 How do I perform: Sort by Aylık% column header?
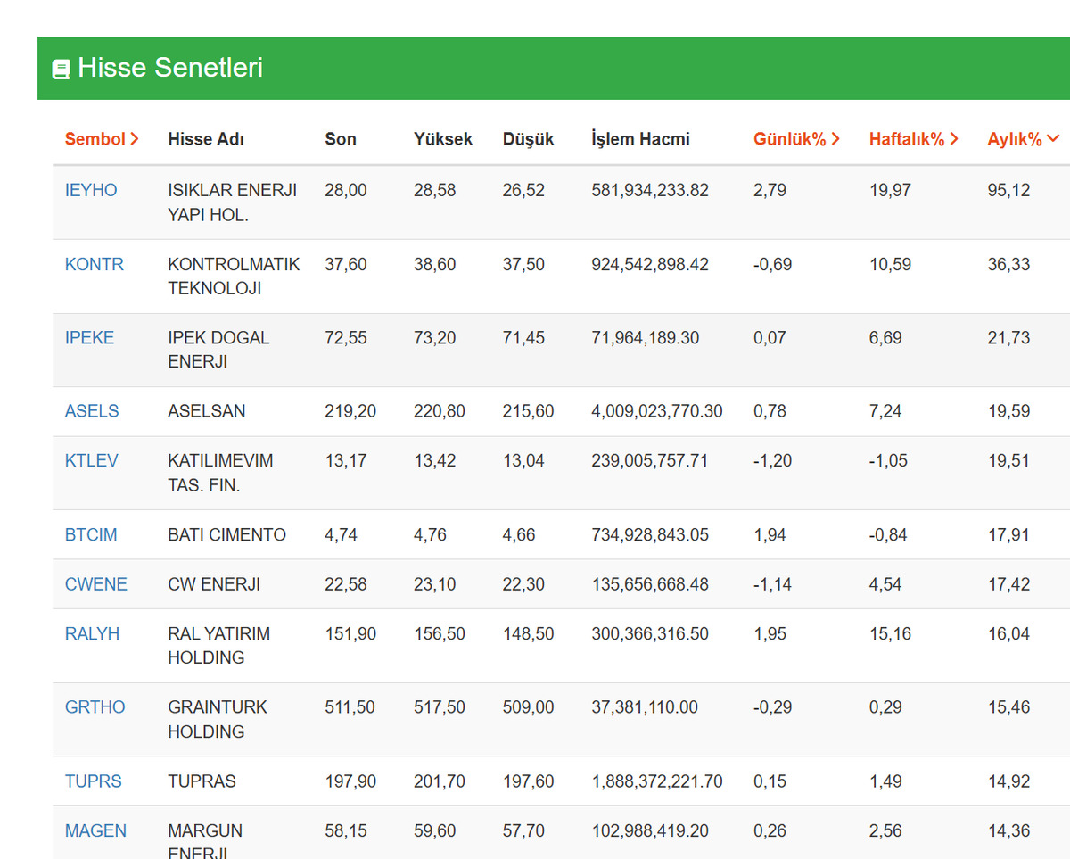(1023, 139)
